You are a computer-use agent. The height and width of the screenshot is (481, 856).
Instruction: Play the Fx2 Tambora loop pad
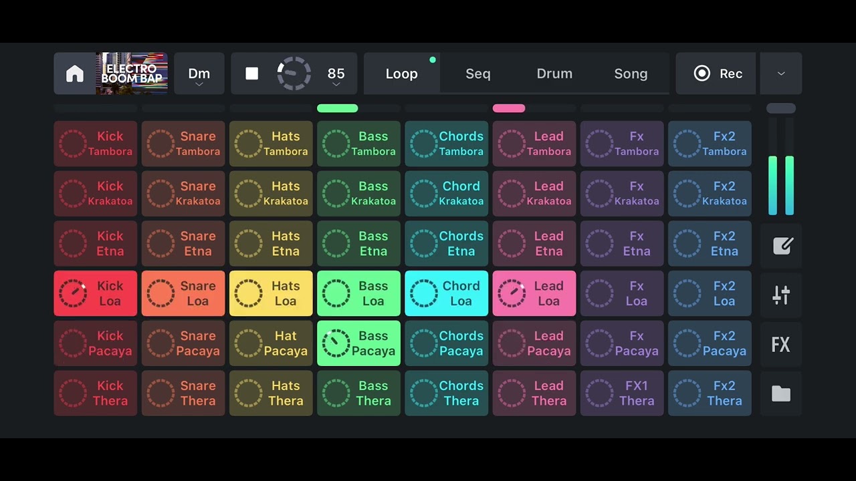click(710, 144)
